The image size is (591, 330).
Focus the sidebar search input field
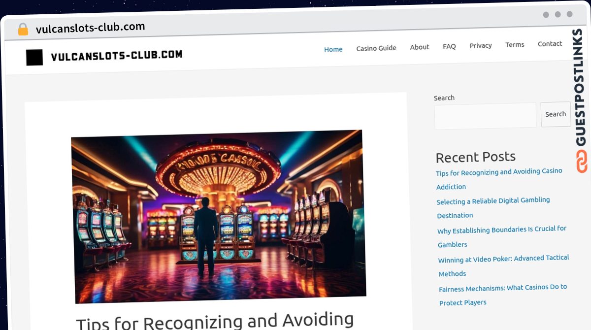pyautogui.click(x=485, y=116)
